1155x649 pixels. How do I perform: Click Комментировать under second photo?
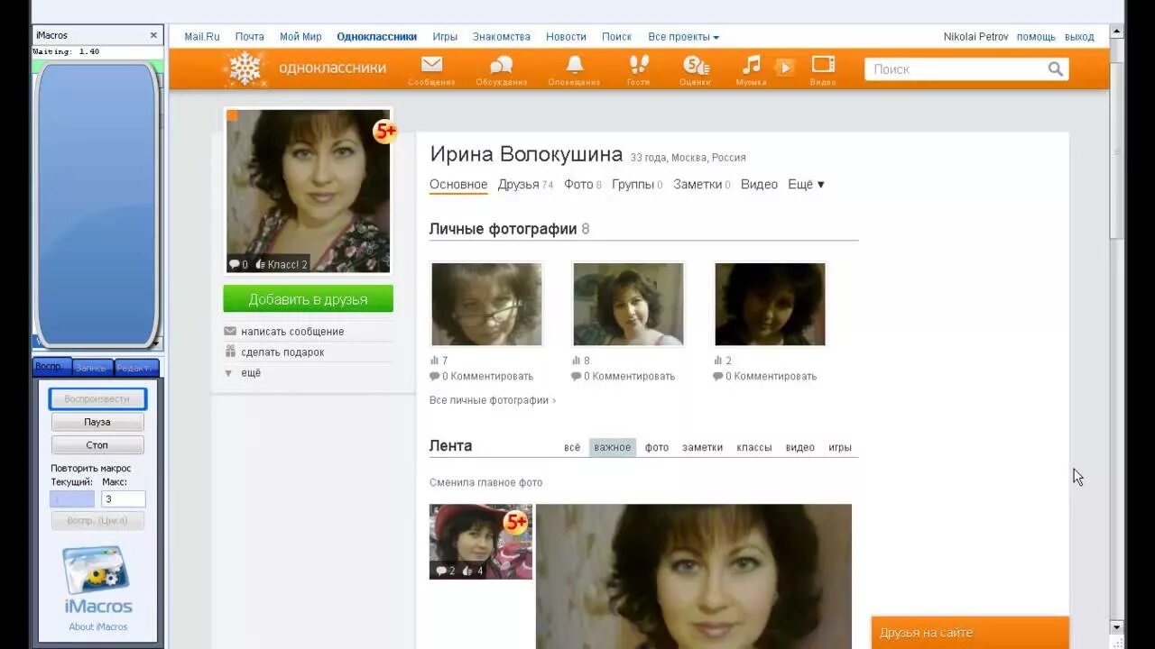(x=633, y=376)
